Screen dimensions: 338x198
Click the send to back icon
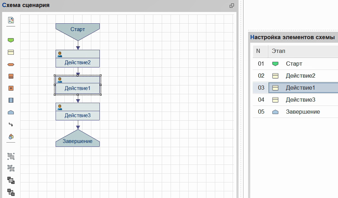click(11, 192)
